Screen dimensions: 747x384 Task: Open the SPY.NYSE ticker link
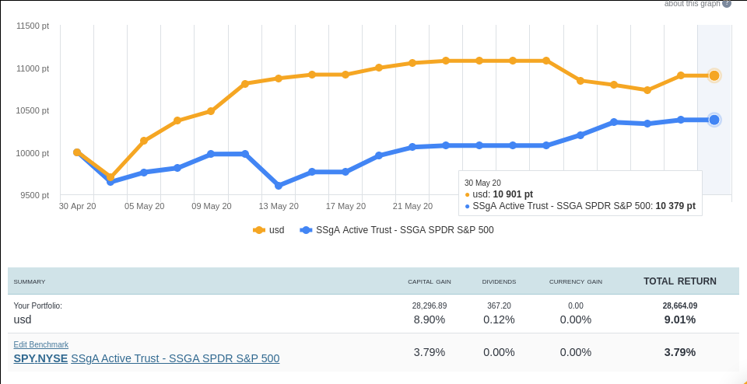(40, 358)
